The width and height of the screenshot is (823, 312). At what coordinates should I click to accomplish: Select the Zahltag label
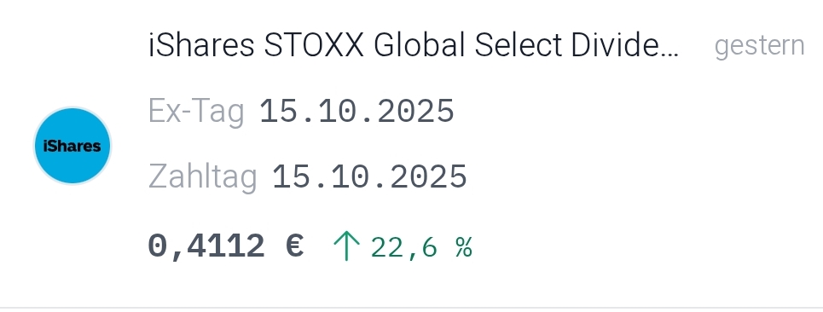point(203,177)
